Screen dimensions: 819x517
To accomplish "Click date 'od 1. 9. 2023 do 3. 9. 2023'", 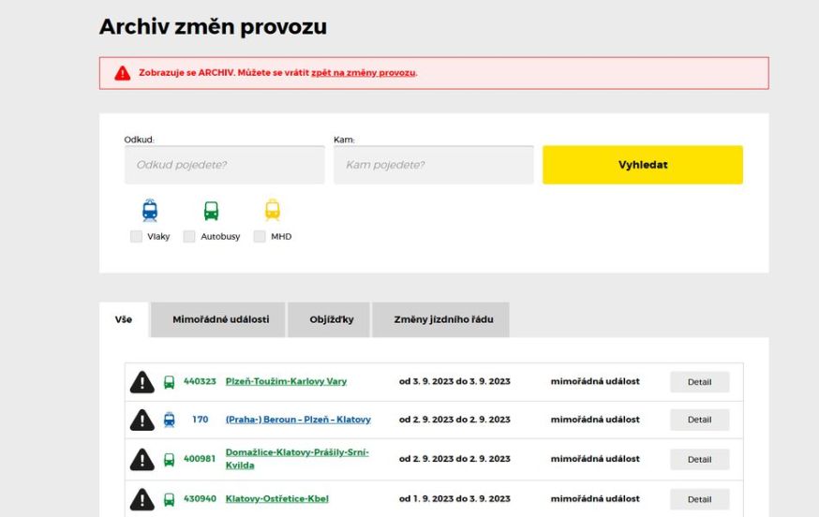I will (454, 498).
